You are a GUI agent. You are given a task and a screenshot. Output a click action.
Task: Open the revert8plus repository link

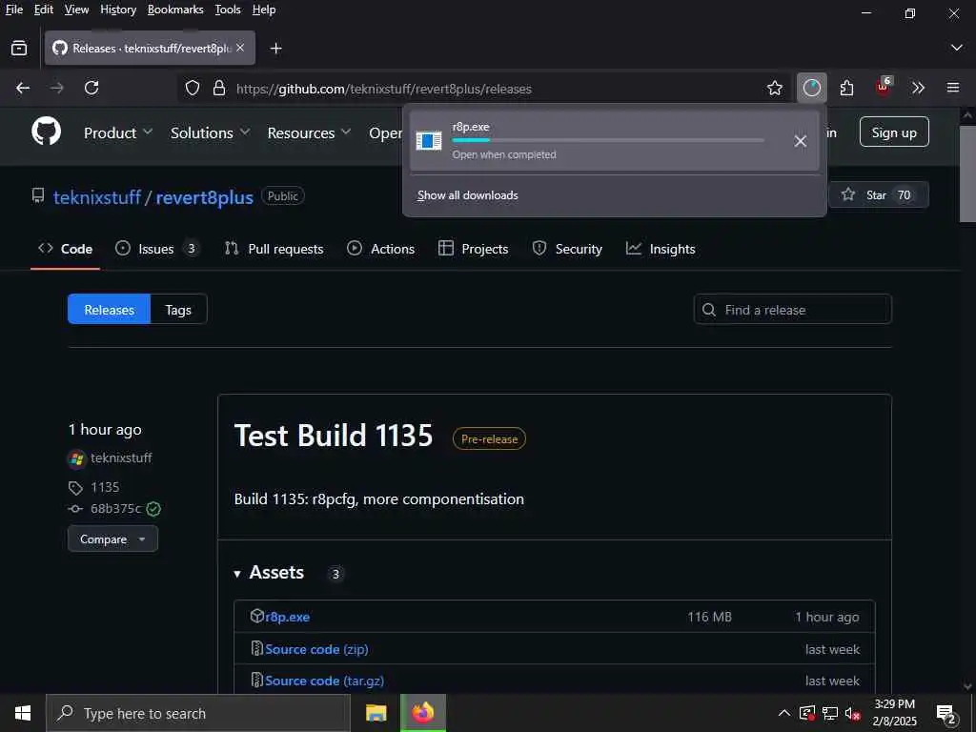(x=204, y=197)
